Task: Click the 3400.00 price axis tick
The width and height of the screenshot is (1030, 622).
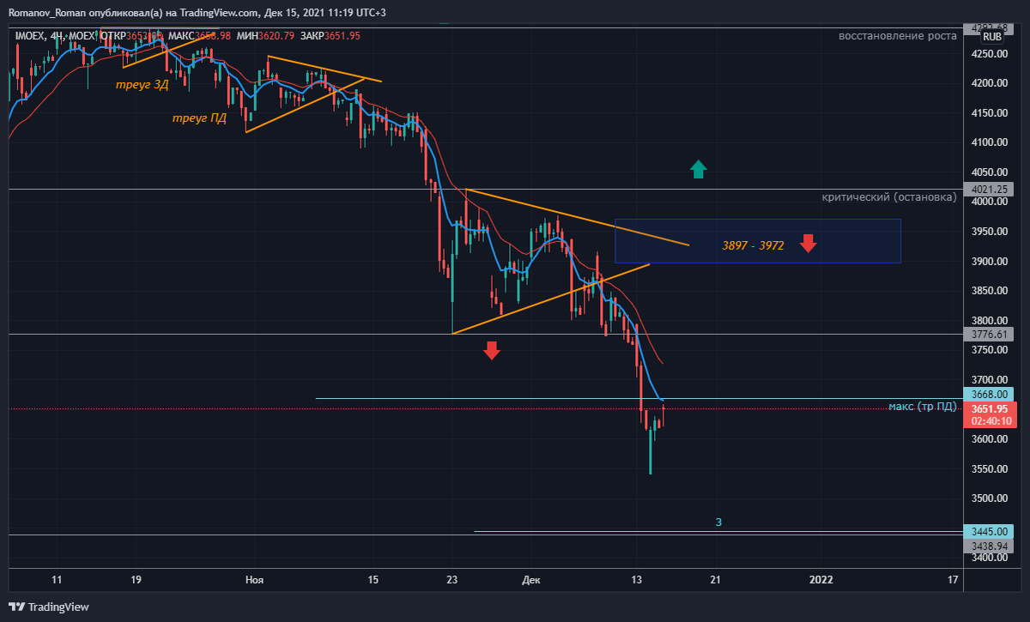Action: coord(989,558)
